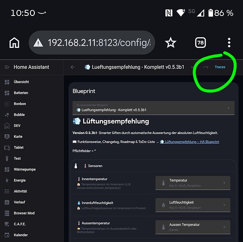This screenshot has height=242, width=243.
Task: Open the Bonbon dashboard
Action: click(32, 104)
